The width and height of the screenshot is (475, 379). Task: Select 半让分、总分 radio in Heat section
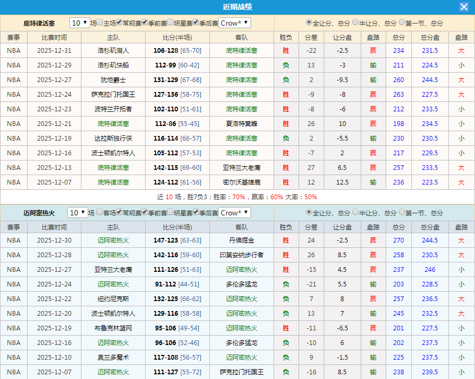(354, 213)
